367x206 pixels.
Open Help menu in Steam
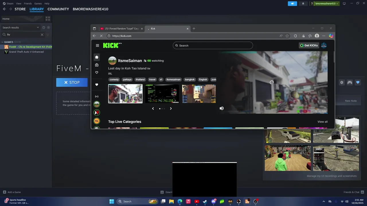click(47, 3)
